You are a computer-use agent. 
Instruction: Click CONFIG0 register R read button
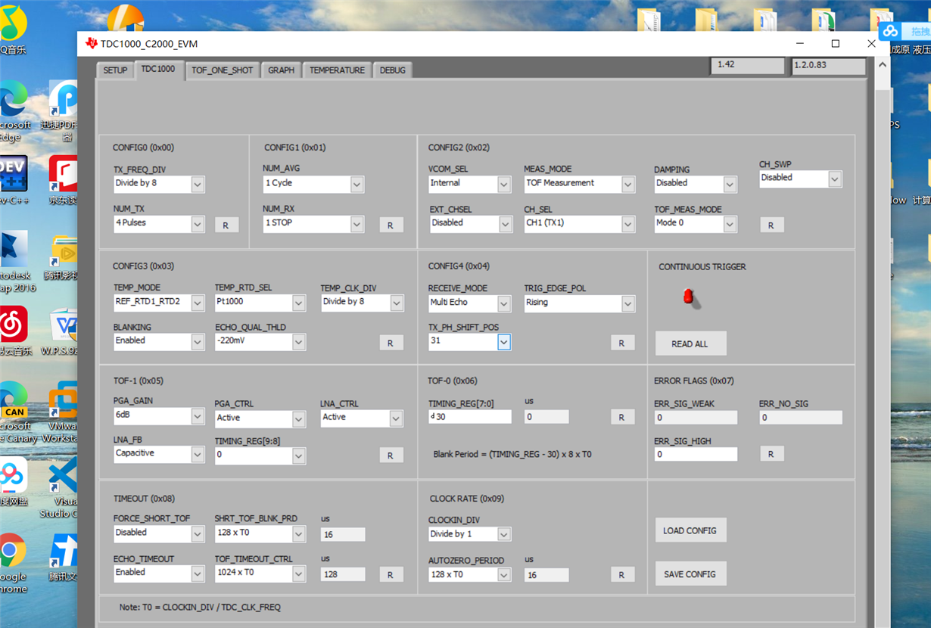tap(226, 225)
